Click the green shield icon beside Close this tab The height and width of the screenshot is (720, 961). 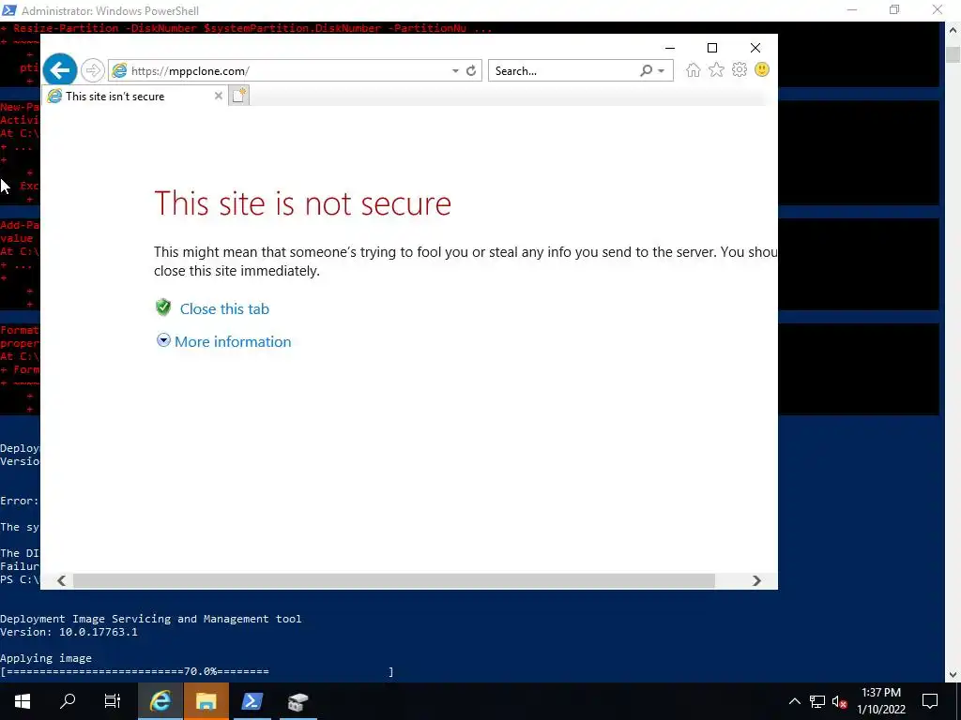click(163, 307)
